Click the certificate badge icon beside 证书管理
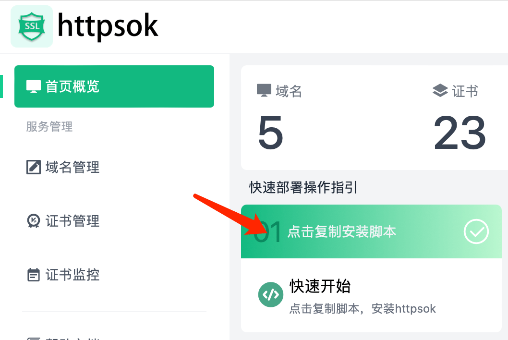The image size is (508, 340). click(34, 221)
